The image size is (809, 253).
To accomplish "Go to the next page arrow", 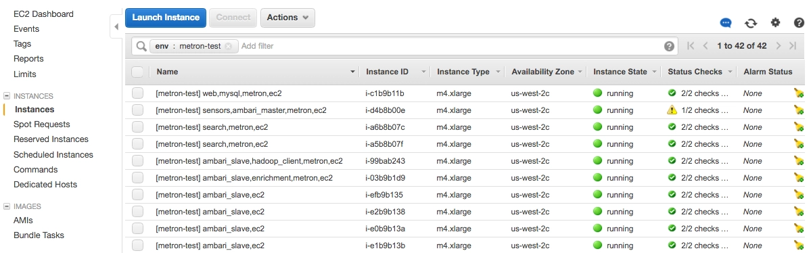I will click(779, 46).
